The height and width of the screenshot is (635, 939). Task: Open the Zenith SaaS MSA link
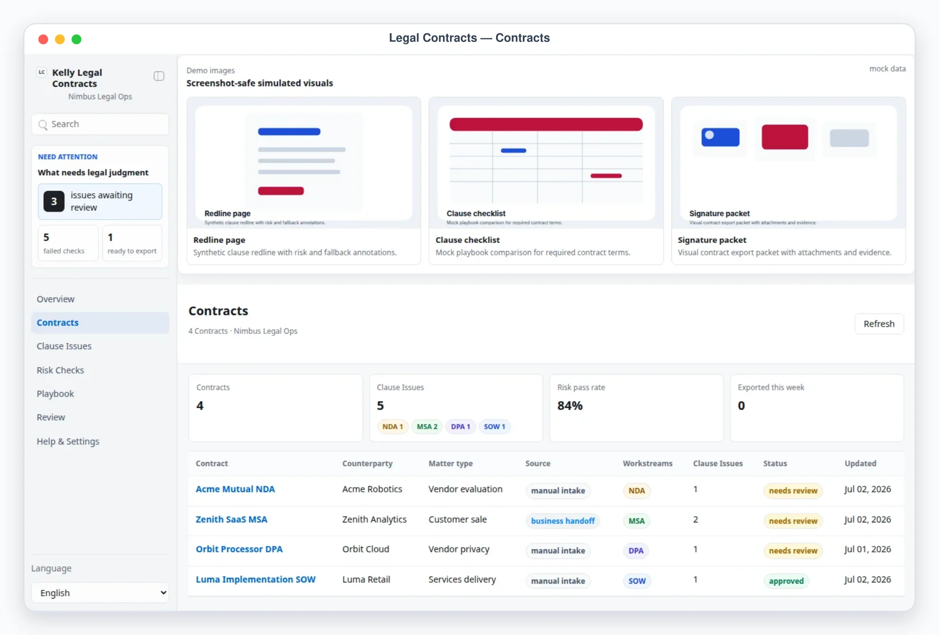232,519
